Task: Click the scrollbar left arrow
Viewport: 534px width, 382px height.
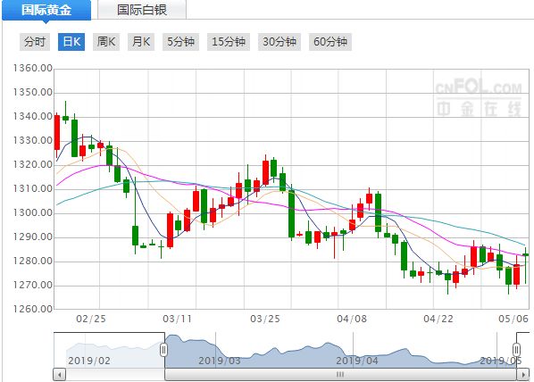Action: [60, 375]
